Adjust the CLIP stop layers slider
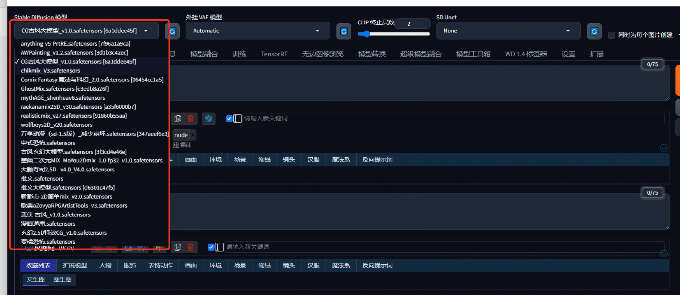The width and height of the screenshot is (680, 295). click(394, 34)
